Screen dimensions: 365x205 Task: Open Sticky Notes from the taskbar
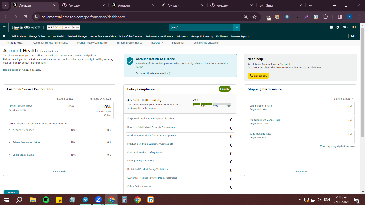[x=59, y=200]
